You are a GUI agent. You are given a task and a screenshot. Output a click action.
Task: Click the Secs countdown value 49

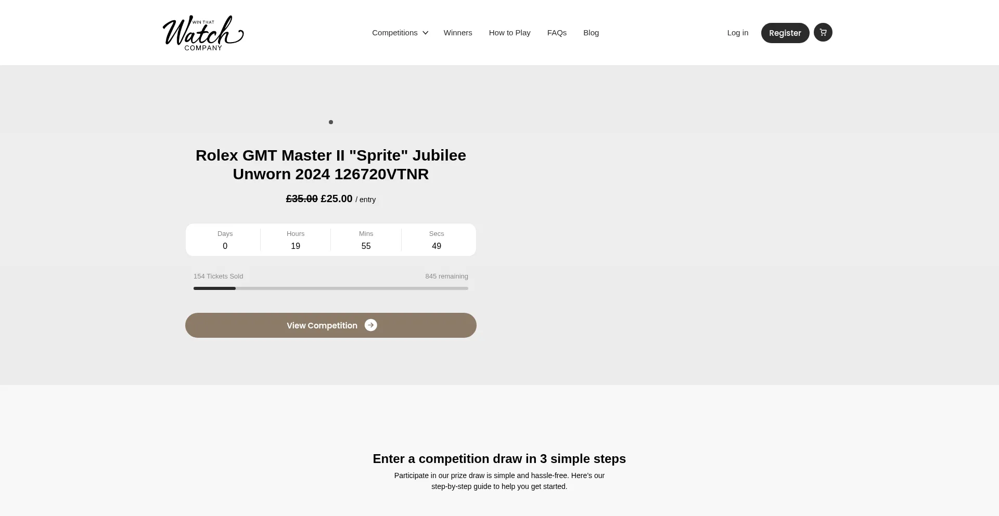point(437,246)
